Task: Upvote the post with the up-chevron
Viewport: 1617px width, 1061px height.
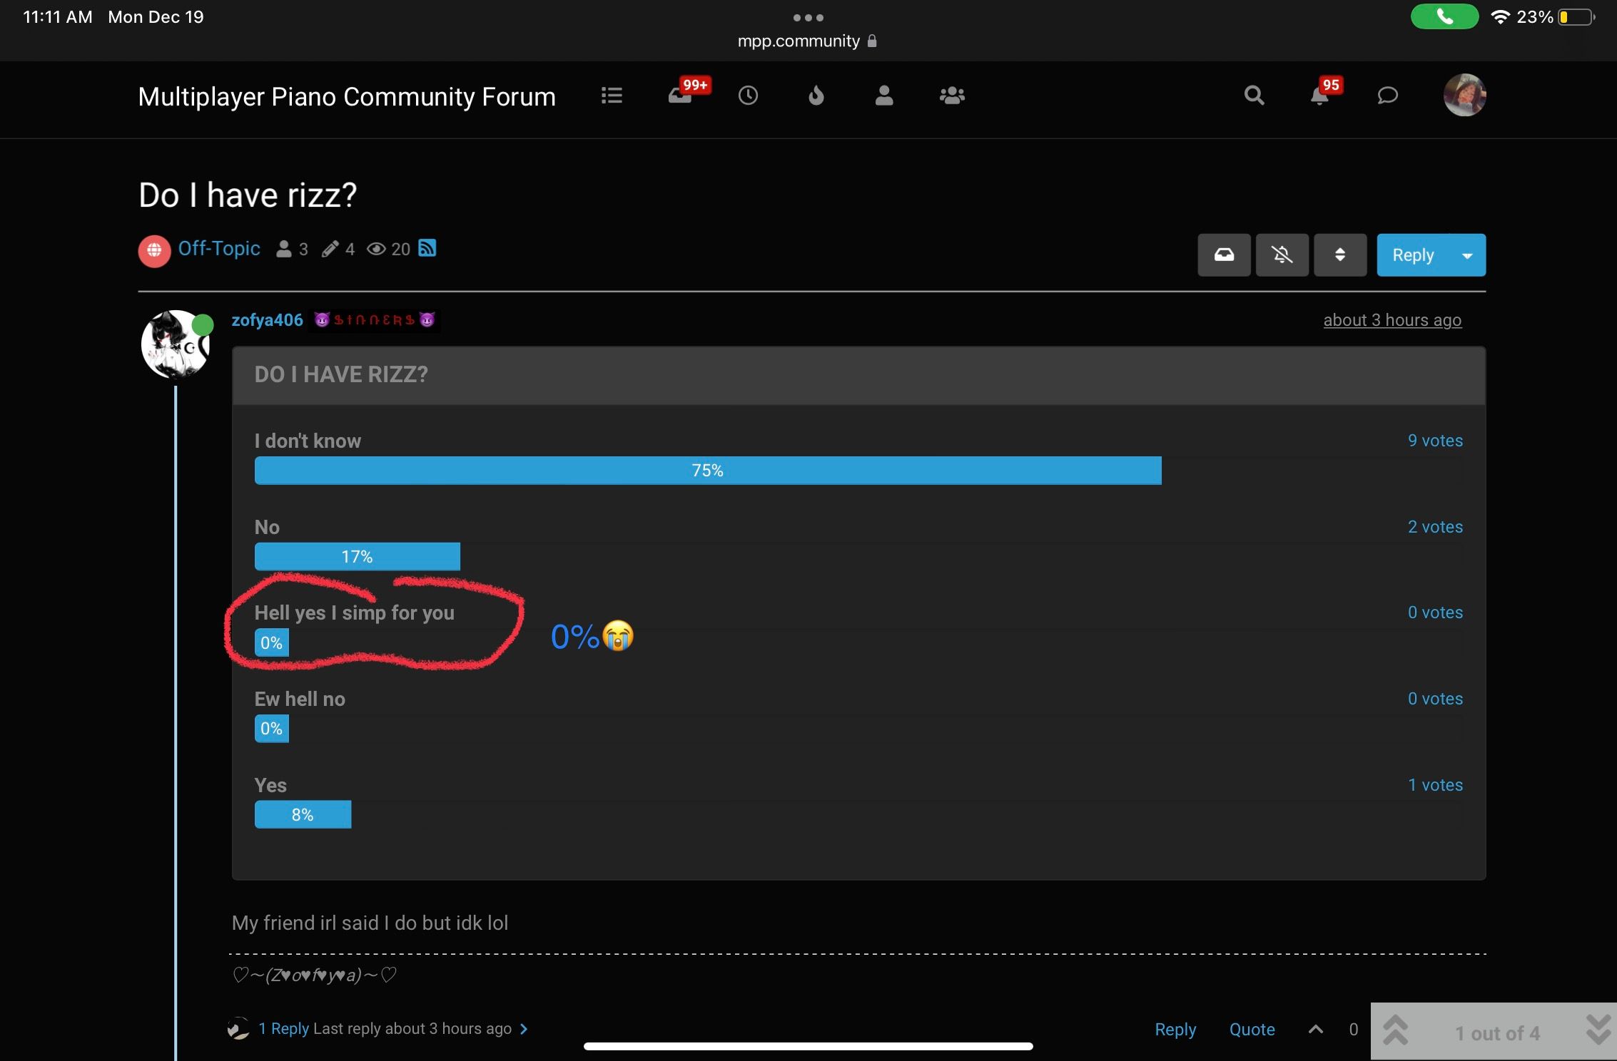Action: pyautogui.click(x=1316, y=1029)
